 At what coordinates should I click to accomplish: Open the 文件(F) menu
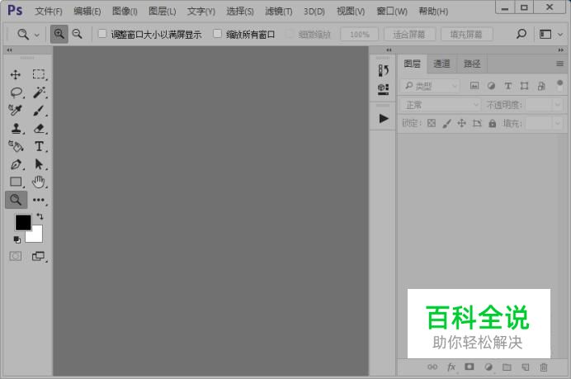point(49,12)
